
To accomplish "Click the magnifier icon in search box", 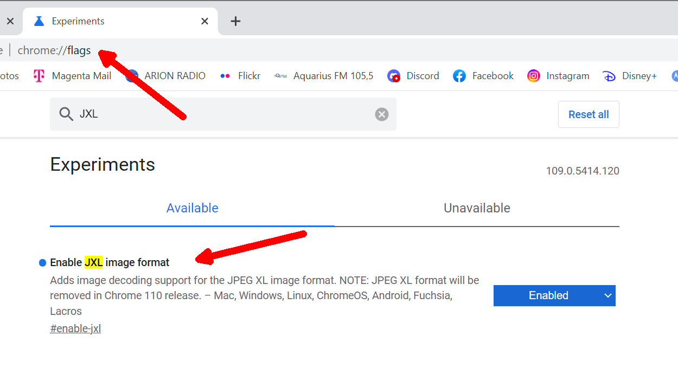I will pos(66,114).
